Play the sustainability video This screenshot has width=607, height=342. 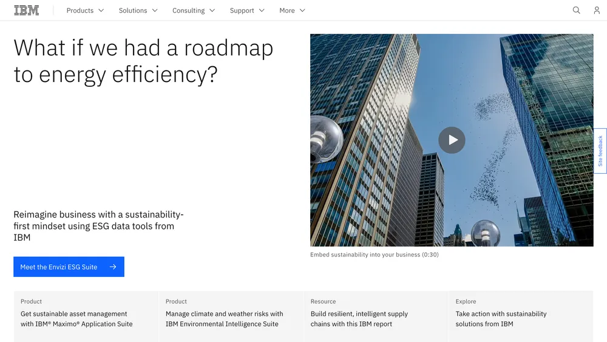point(452,140)
